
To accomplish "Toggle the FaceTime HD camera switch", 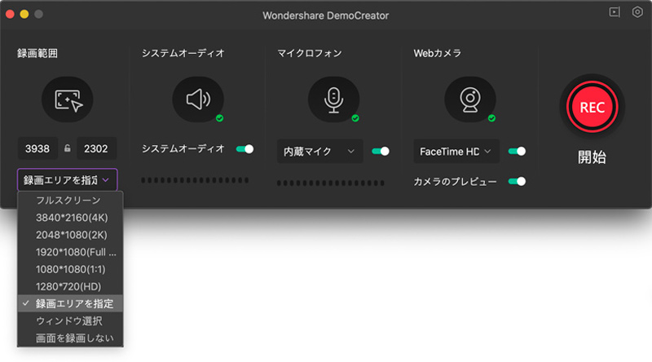I will pos(517,151).
